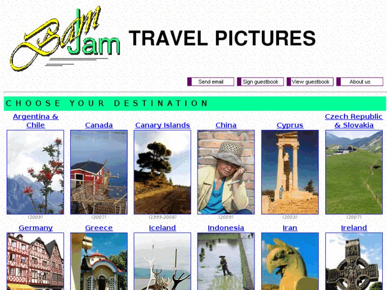Open View guestbook

(x=310, y=82)
